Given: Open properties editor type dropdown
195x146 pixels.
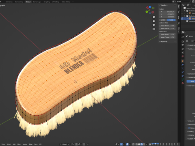Looking at the screenshot, I should coord(184,32).
